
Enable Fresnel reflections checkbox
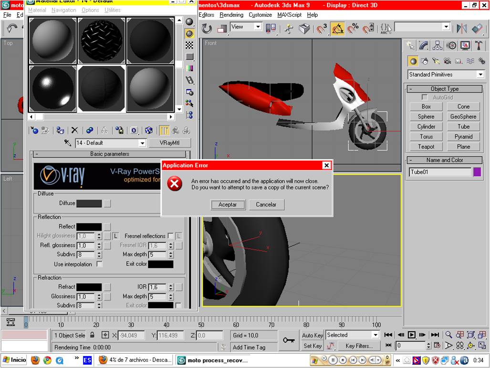pyautogui.click(x=170, y=236)
